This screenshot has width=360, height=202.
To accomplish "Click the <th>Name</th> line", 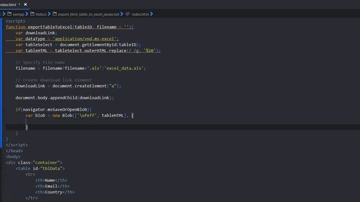I will pyautogui.click(x=51, y=180).
